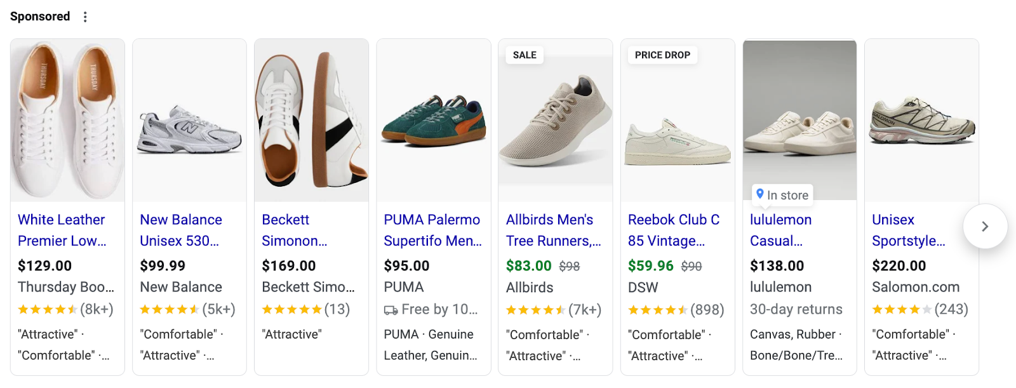Select the SALE badge on the Allbirds card

[x=524, y=55]
